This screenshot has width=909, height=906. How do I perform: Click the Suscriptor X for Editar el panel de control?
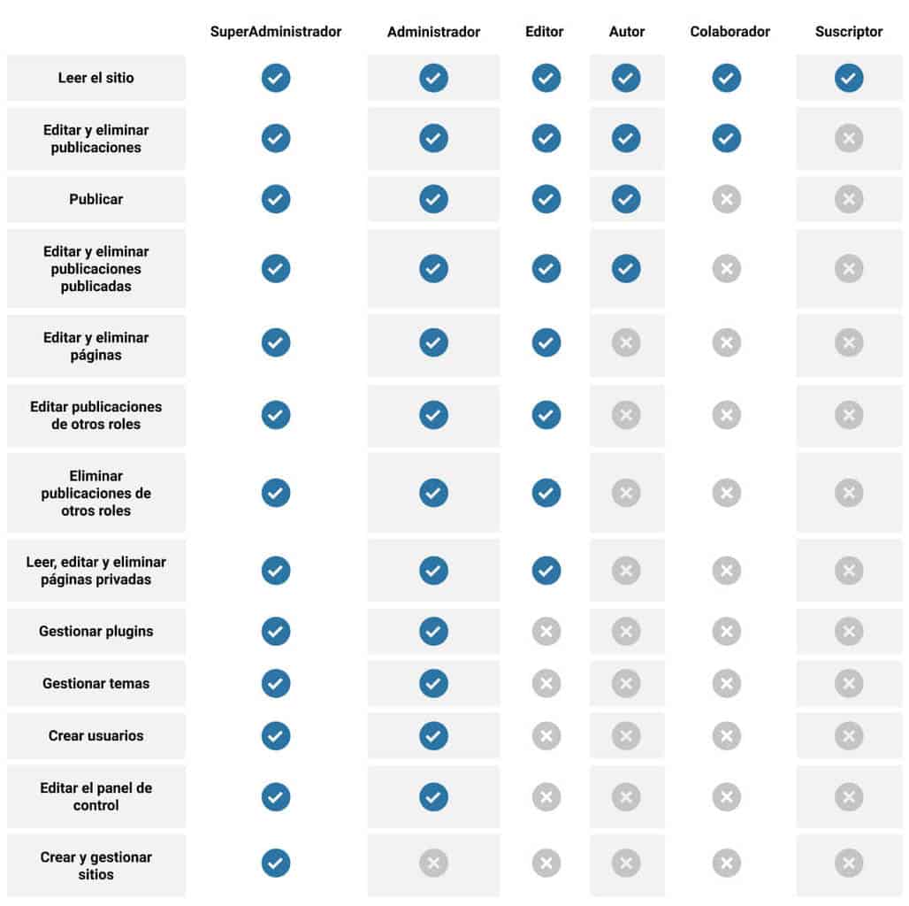[849, 797]
